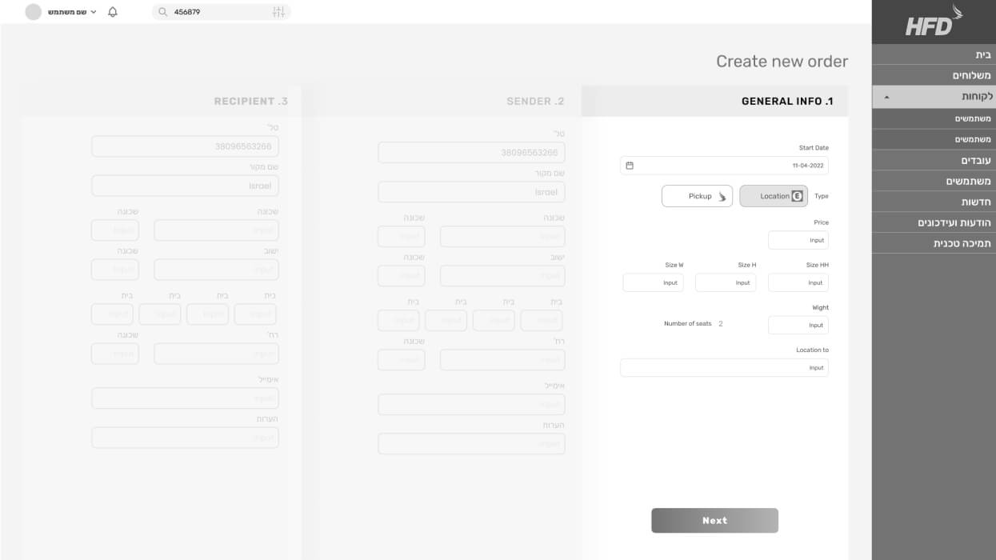The image size is (996, 560).
Task: Click the notification bell icon
Action: point(113,12)
